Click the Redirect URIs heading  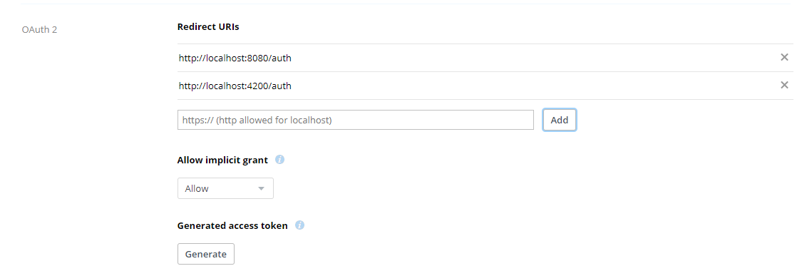tap(208, 27)
